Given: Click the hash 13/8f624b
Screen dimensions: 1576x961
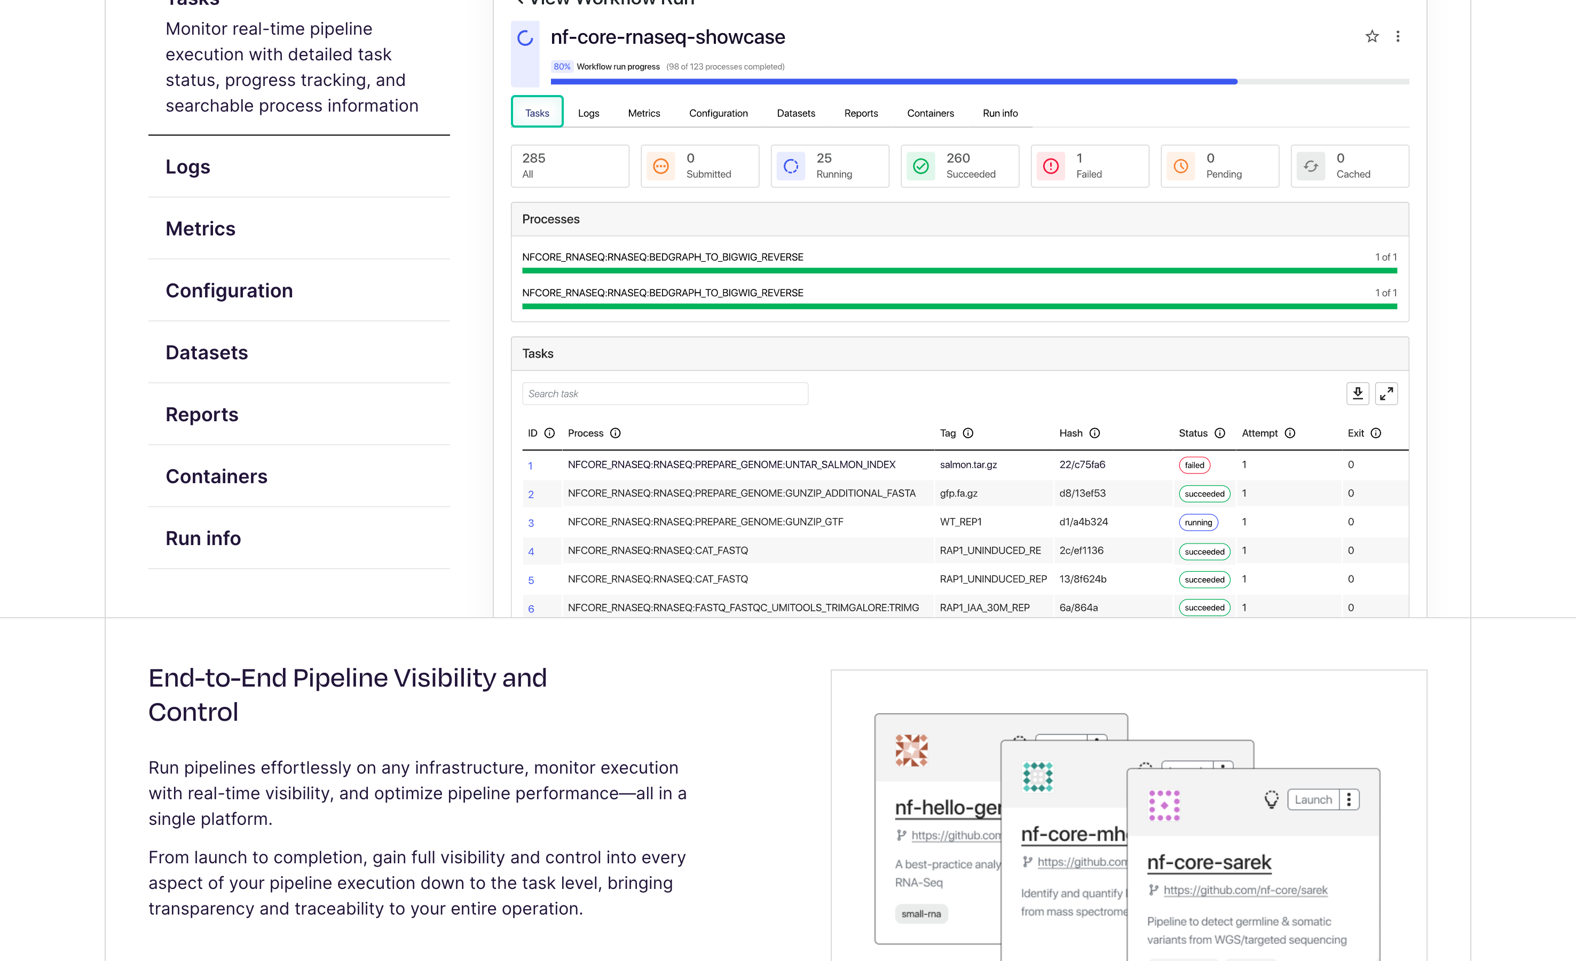Looking at the screenshot, I should coord(1082,579).
